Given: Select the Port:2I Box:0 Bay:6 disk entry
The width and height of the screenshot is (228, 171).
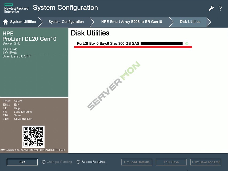Looking at the screenshot, I should point(133,44).
